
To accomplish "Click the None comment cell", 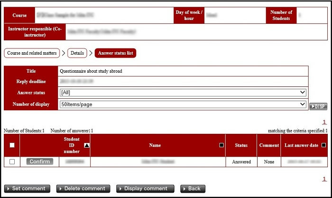I will click(269, 162).
